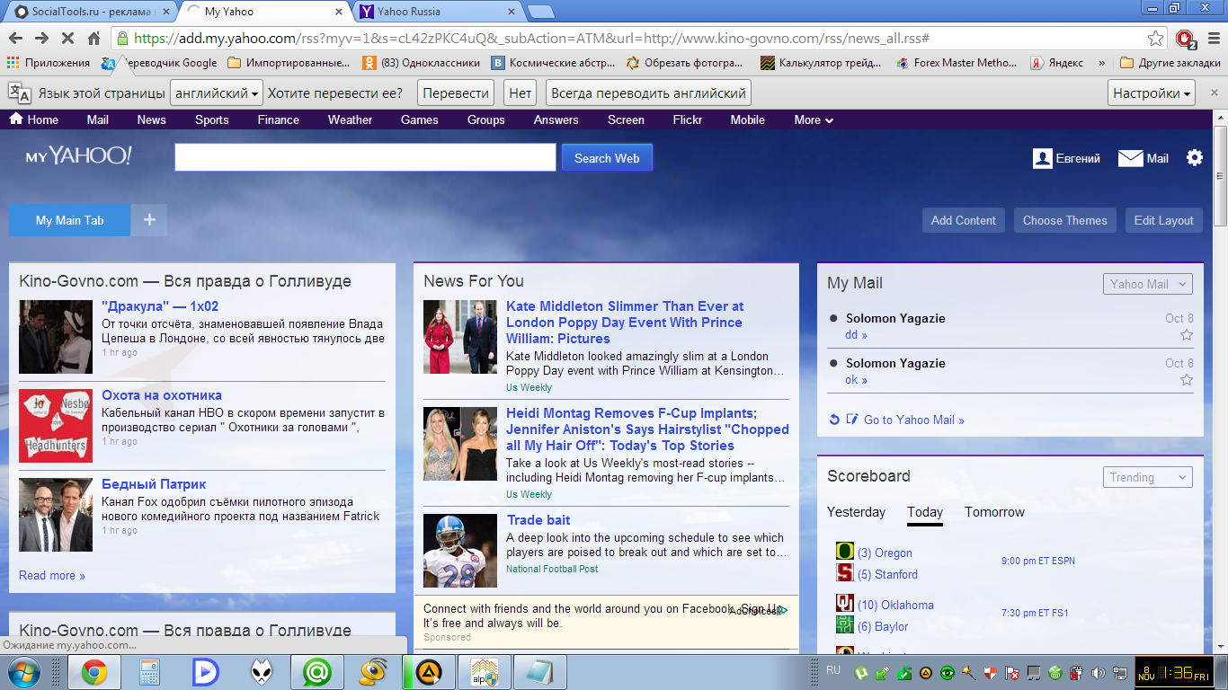Image resolution: width=1228 pixels, height=690 pixels.
Task: Open Flickr in the Yahoo navigation bar
Action: point(688,119)
